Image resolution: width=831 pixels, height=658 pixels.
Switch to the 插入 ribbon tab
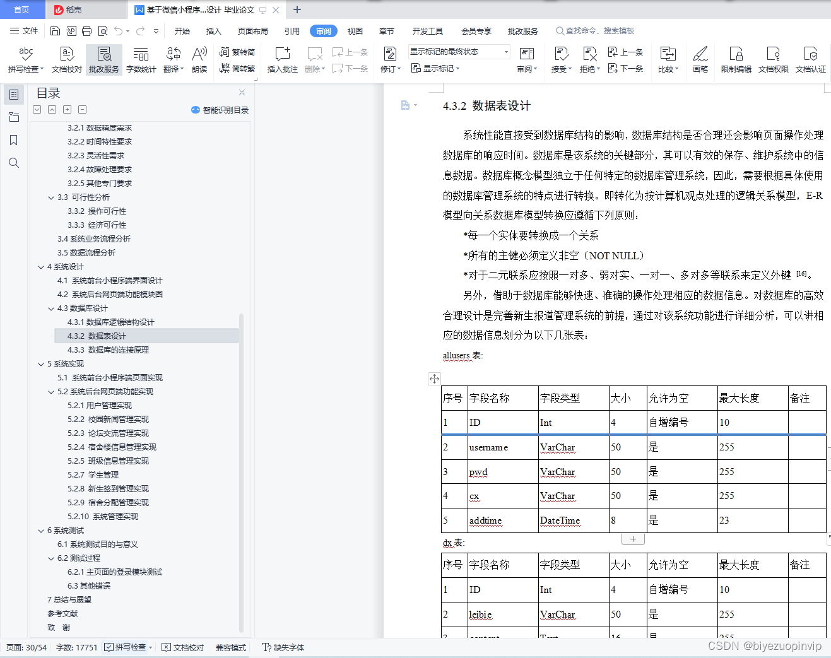[213, 30]
